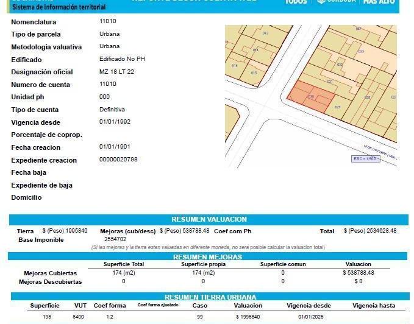This screenshot has height=324, width=414.
Task: Click the Numero de cuenta label
Action: [x=41, y=85]
